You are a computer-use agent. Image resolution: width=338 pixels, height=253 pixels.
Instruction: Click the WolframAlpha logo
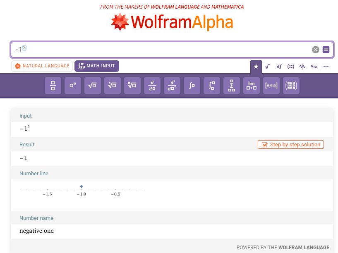point(172,22)
